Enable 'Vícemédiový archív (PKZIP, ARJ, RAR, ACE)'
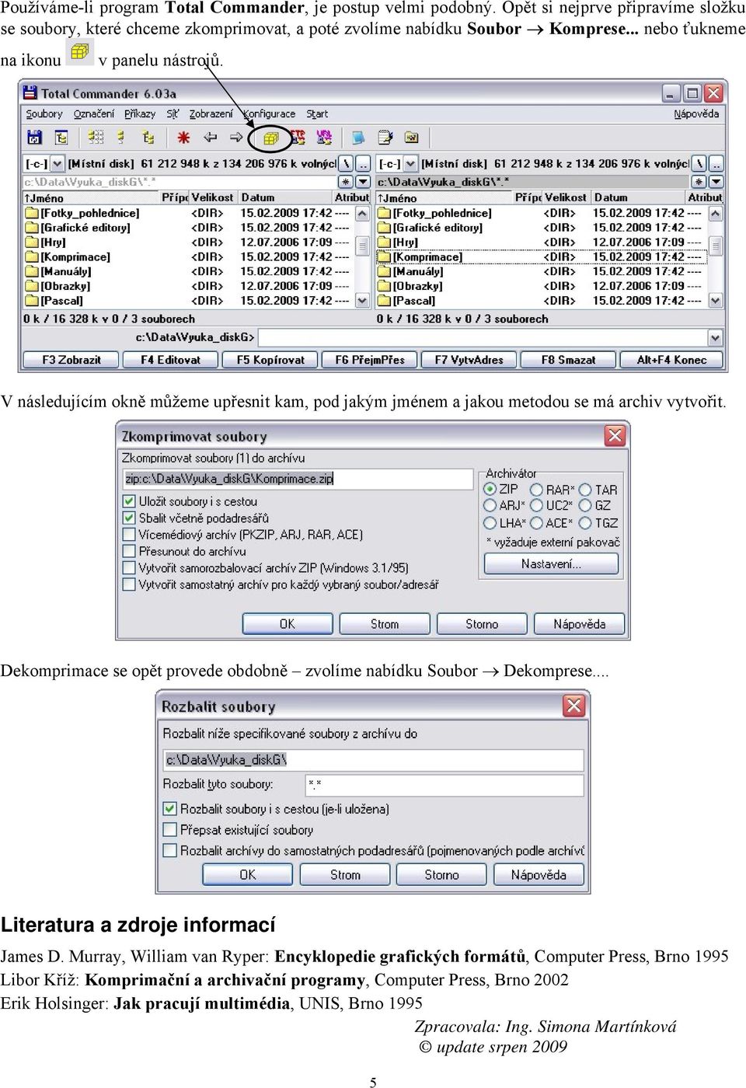746x1088 pixels. (129, 535)
